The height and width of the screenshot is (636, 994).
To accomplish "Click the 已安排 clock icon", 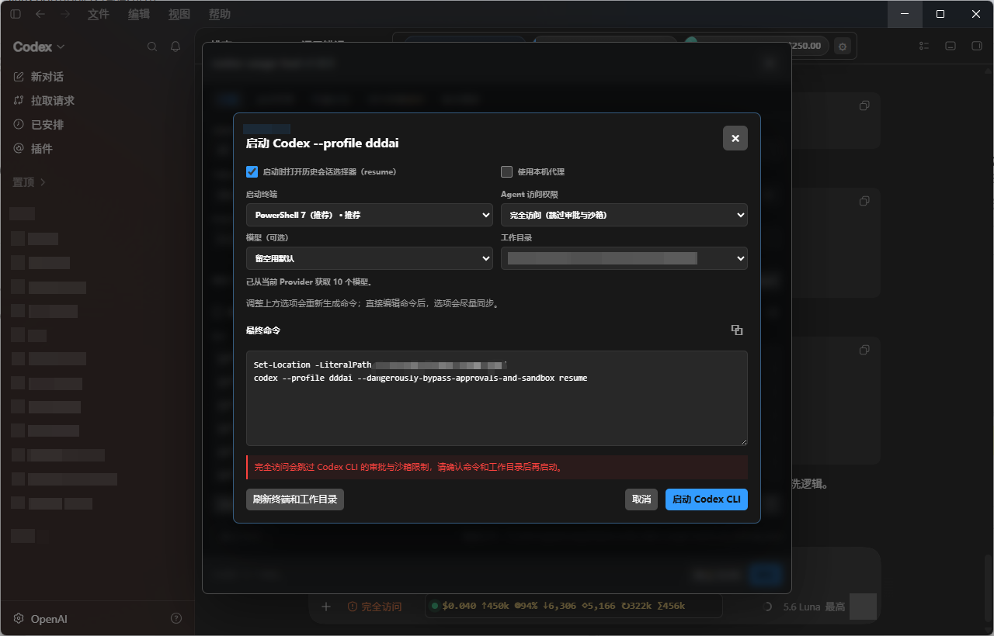I will (x=19, y=125).
